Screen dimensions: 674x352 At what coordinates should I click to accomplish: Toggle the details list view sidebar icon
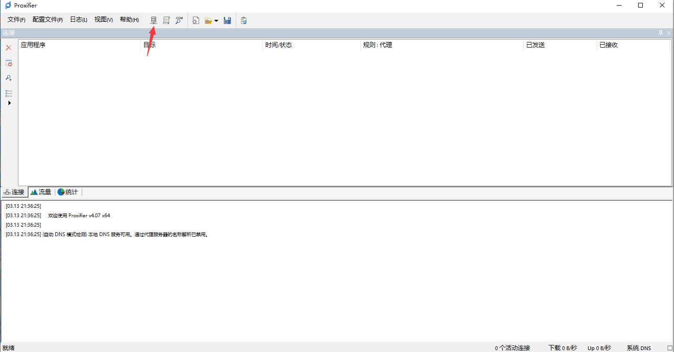8,93
